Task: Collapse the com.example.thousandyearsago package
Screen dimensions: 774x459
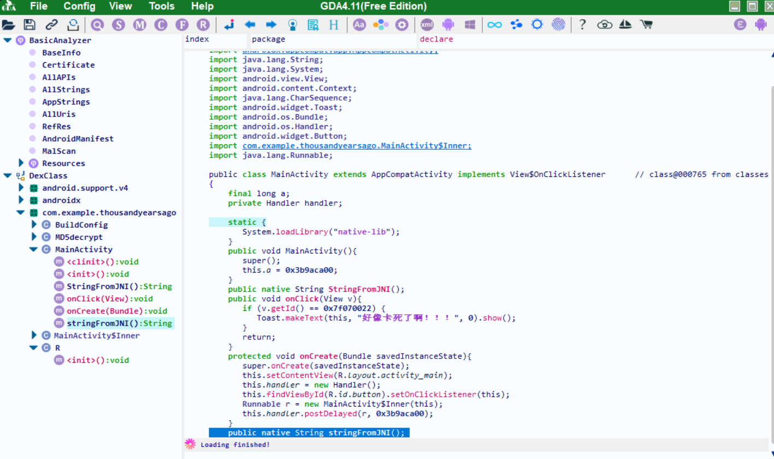Action: (21, 212)
